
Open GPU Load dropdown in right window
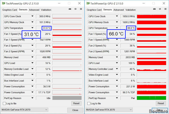pos(117,63)
